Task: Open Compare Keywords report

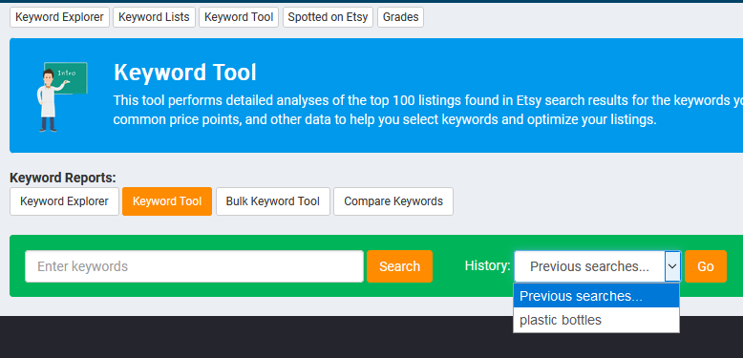Action: click(393, 201)
